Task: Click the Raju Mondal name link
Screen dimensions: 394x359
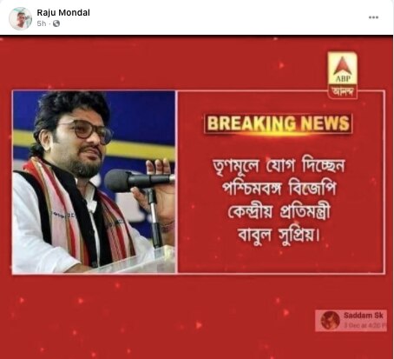Action: tap(63, 12)
